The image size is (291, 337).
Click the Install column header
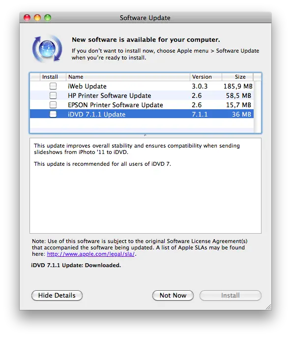click(x=53, y=77)
